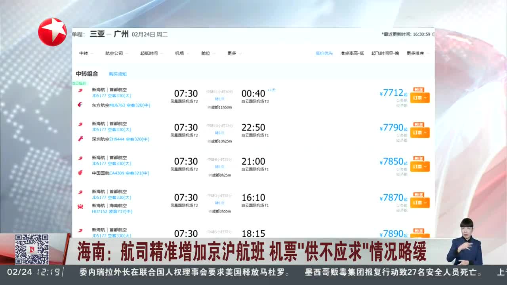Book the ¥7712 flight with 订票 button
Image resolution: width=507 pixels, height=285 pixels.
coord(419,98)
